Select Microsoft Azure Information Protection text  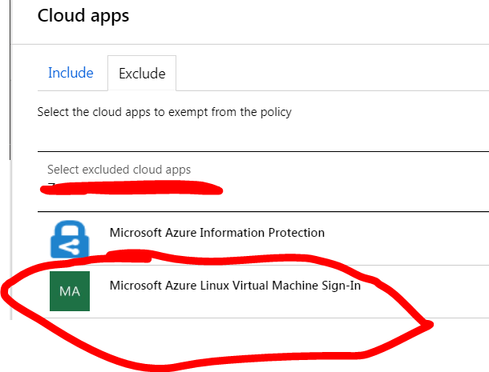click(217, 233)
